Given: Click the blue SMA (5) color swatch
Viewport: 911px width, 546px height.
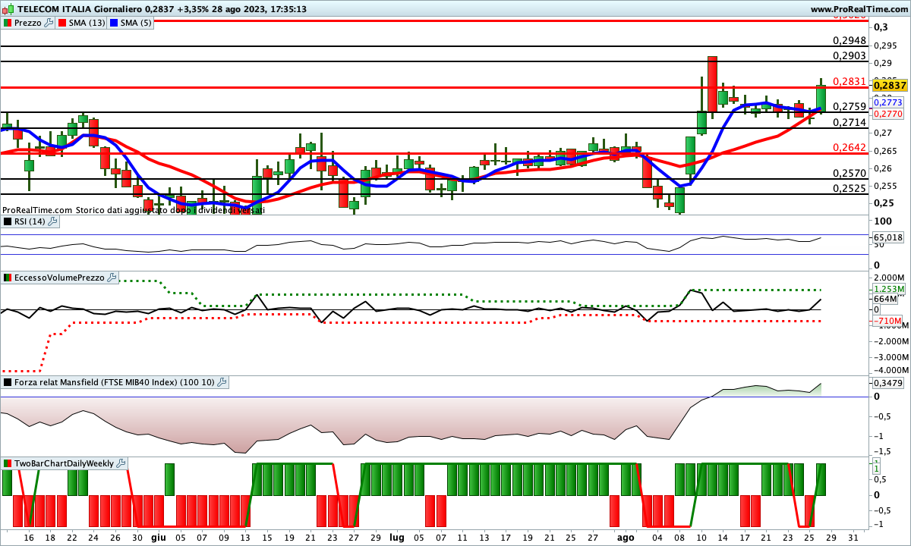Looking at the screenshot, I should tap(114, 23).
